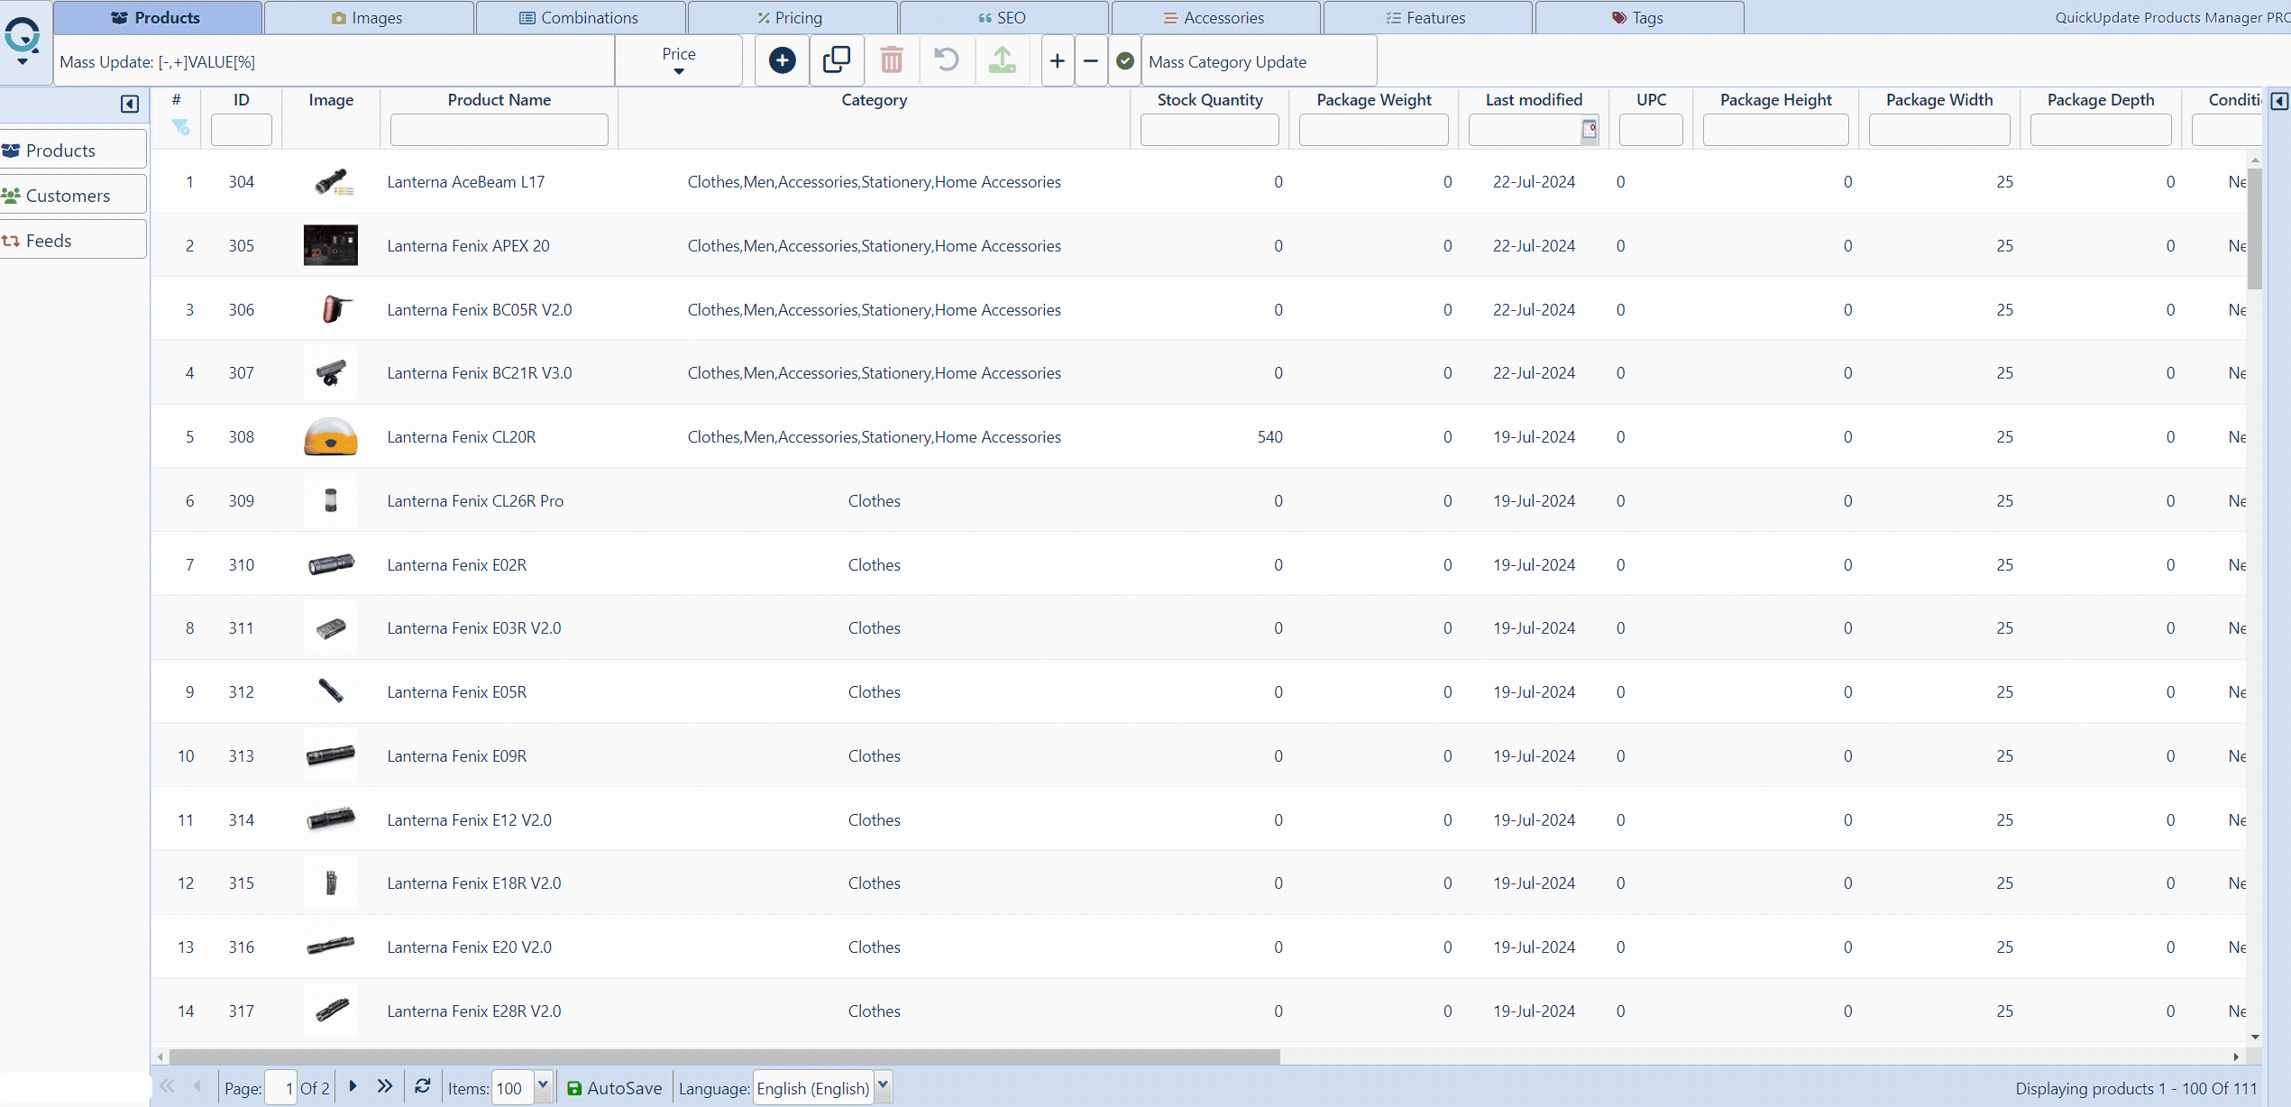2291x1107 pixels.
Task: Select the duplicate product icon
Action: pos(837,60)
